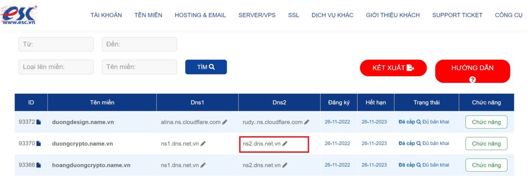Click ID number 93372

click(x=27, y=122)
